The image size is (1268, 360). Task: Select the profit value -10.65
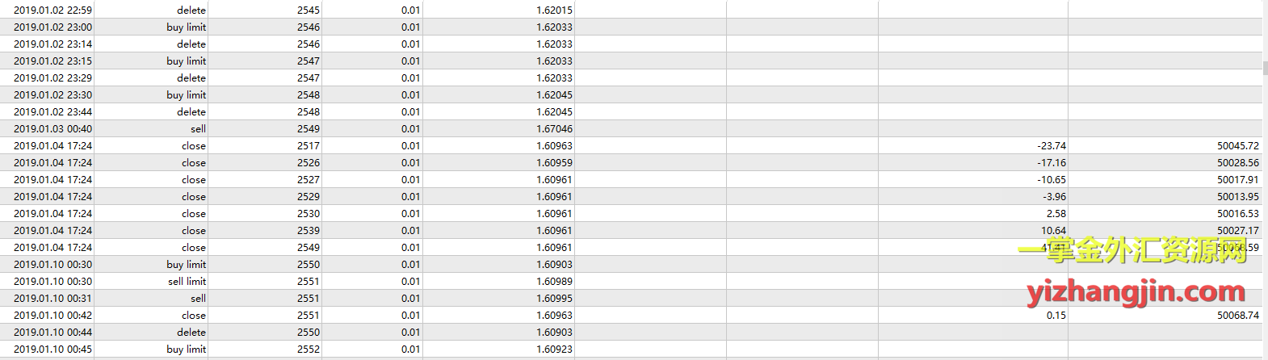pos(1052,180)
